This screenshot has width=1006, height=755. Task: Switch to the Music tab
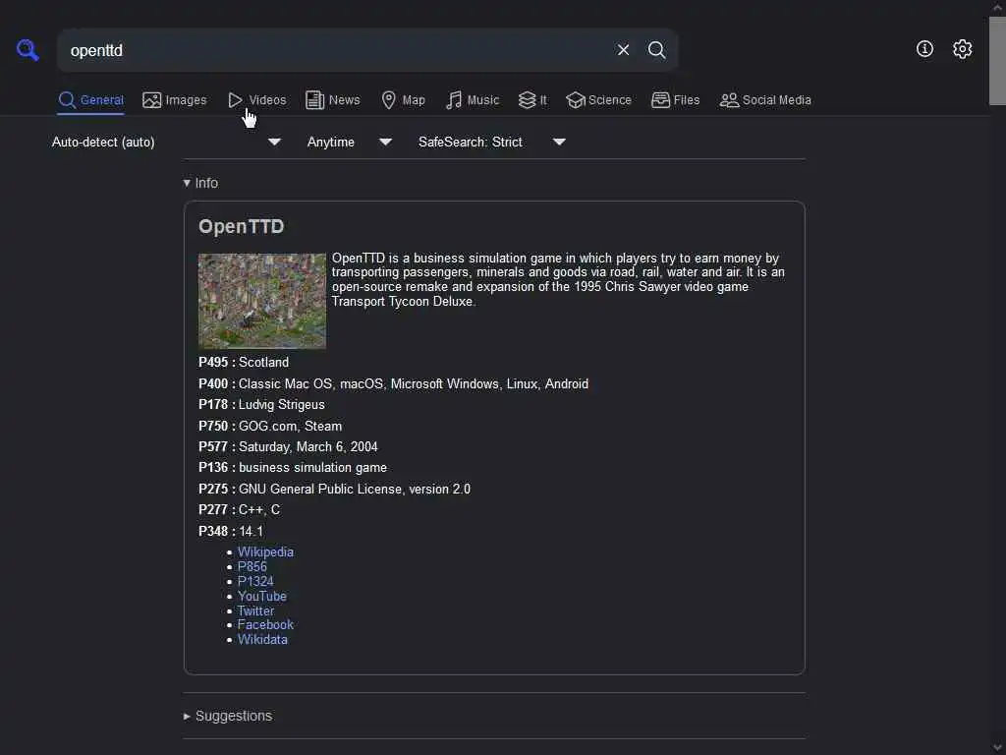coord(473,100)
